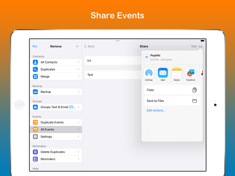Tap the Remove title text
Screen dimensions: 235x176
56,46
